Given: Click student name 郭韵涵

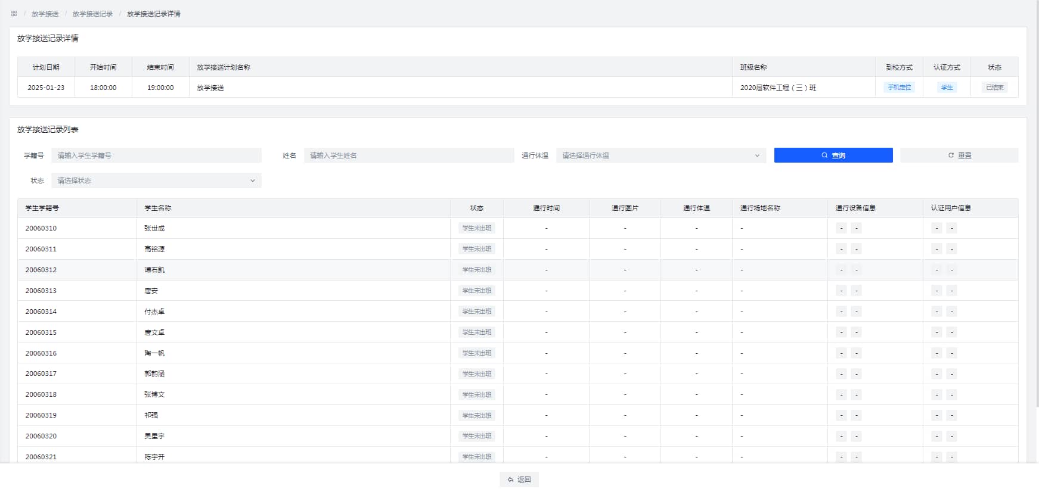Looking at the screenshot, I should (x=154, y=373).
